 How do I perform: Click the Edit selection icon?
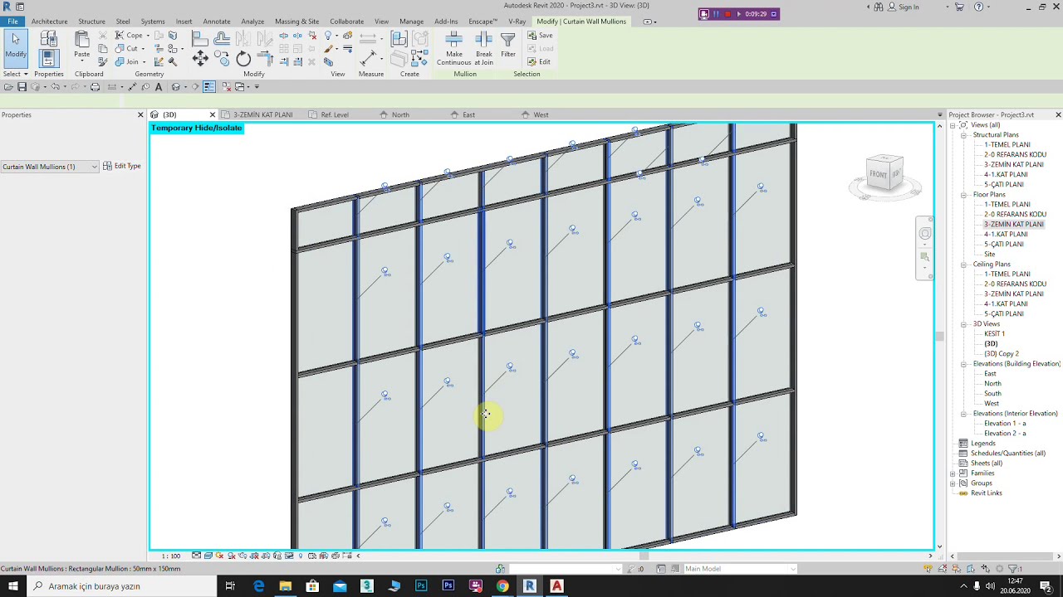click(539, 62)
